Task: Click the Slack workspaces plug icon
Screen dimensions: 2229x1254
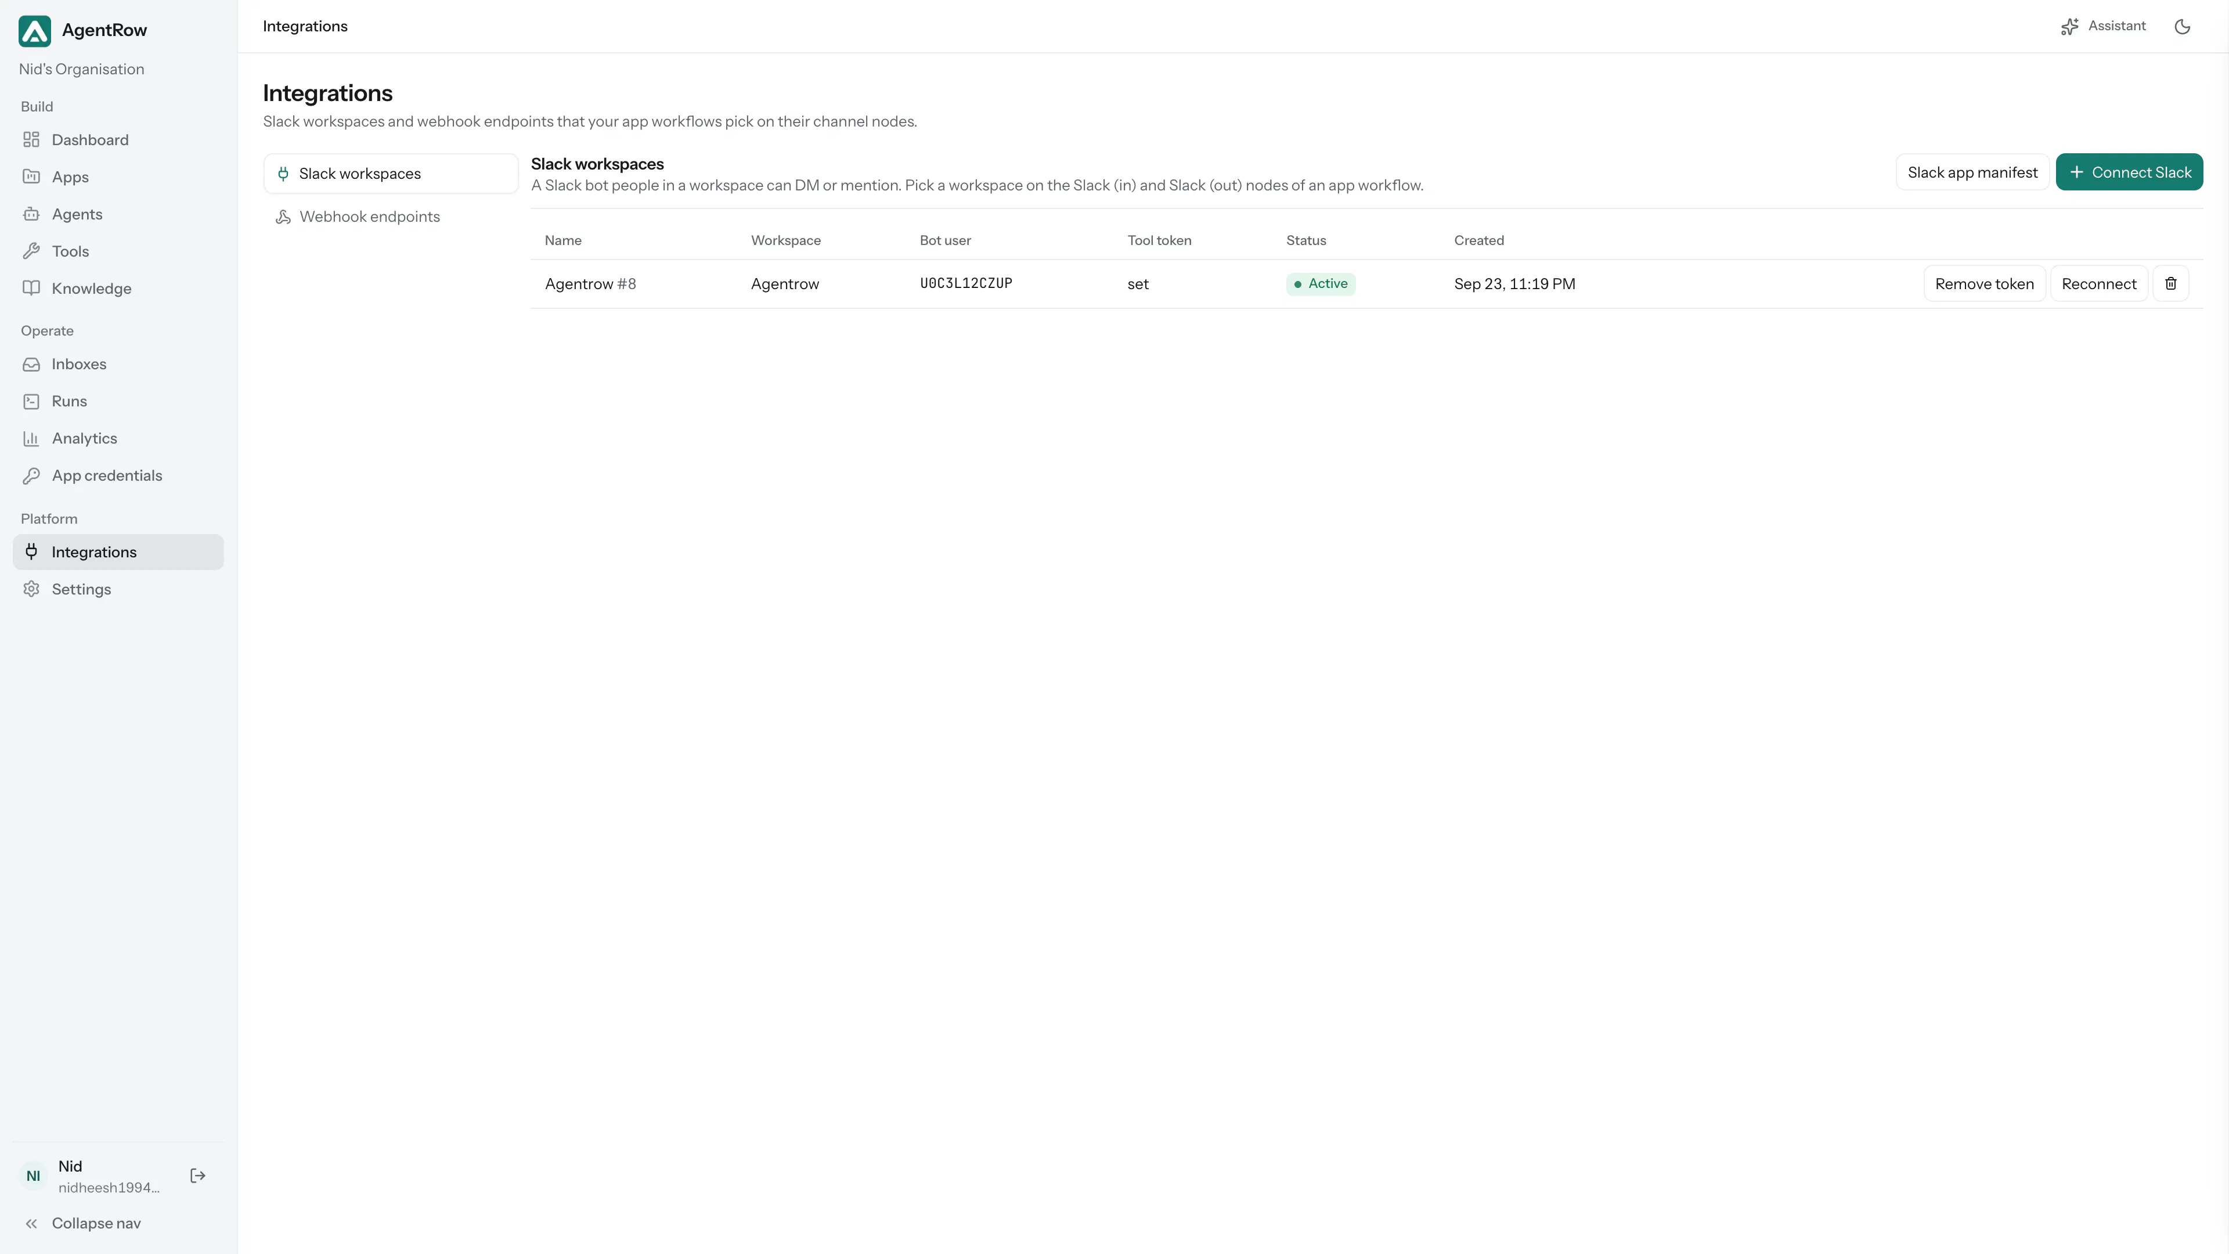Action: pos(283,174)
